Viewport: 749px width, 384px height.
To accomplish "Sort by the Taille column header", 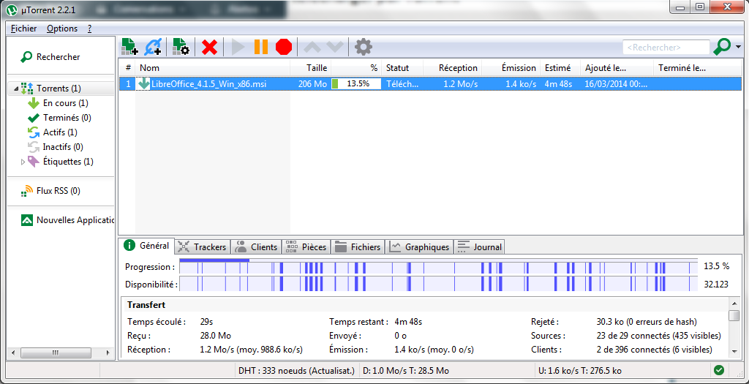I will pos(310,68).
